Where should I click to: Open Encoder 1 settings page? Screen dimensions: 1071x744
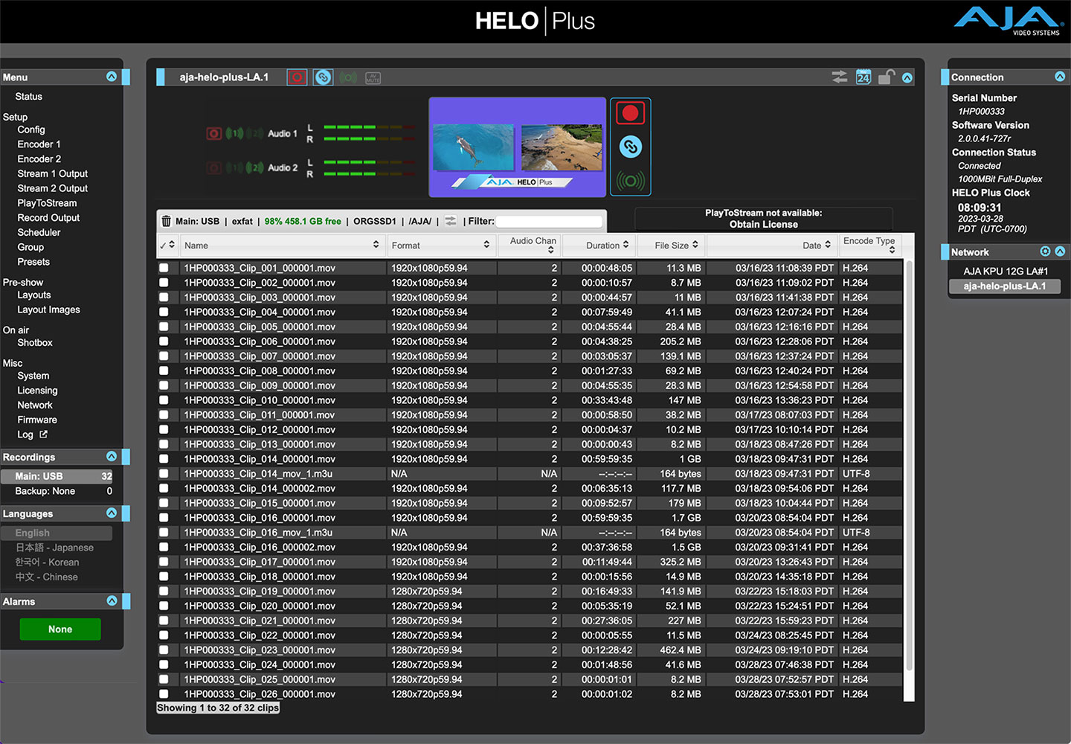39,144
